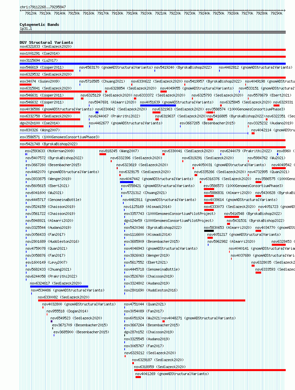This screenshot has height=390, width=295.
Task: Click the blue bar under nsv4051639
Action: pos(158,105)
